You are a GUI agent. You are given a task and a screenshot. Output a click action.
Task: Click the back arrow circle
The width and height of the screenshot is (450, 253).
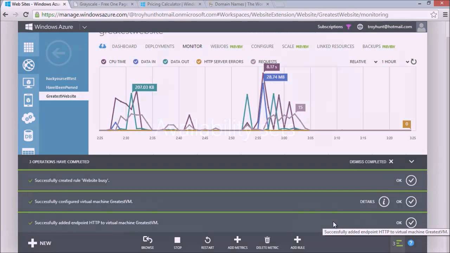[58, 53]
